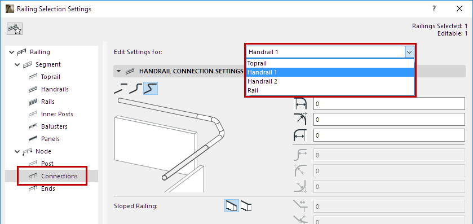Collapse the Node tree branch

pos(17,151)
